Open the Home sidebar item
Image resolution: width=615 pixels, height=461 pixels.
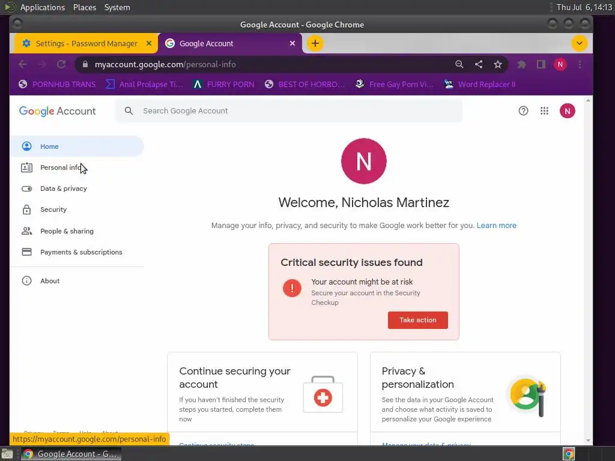(x=77, y=146)
